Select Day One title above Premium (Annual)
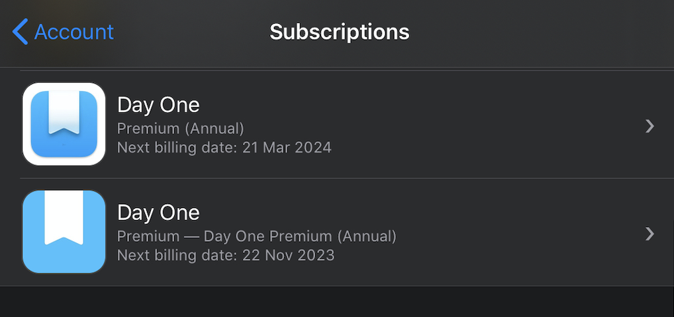This screenshot has width=674, height=317. (x=158, y=104)
